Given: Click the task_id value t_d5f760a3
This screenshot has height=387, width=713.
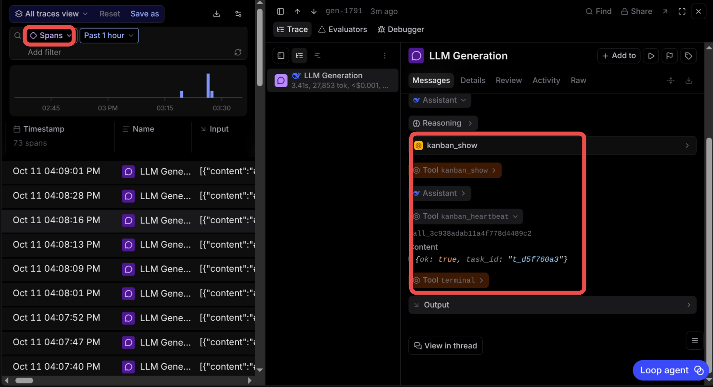Looking at the screenshot, I should [x=535, y=259].
